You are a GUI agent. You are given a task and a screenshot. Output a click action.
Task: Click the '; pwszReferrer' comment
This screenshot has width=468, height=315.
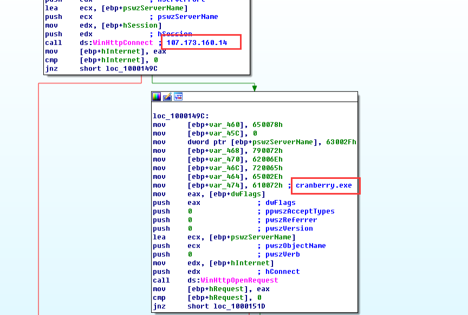click(287, 220)
